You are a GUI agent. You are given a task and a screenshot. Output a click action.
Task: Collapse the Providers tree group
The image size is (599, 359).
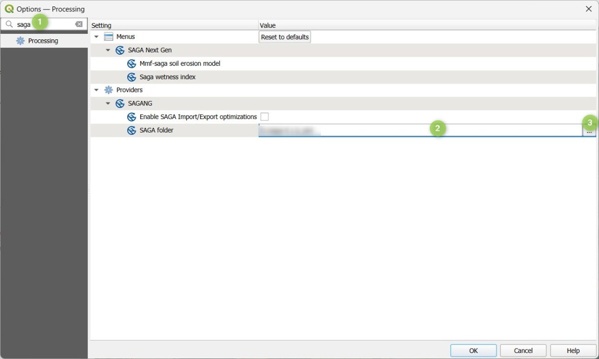[x=96, y=90]
